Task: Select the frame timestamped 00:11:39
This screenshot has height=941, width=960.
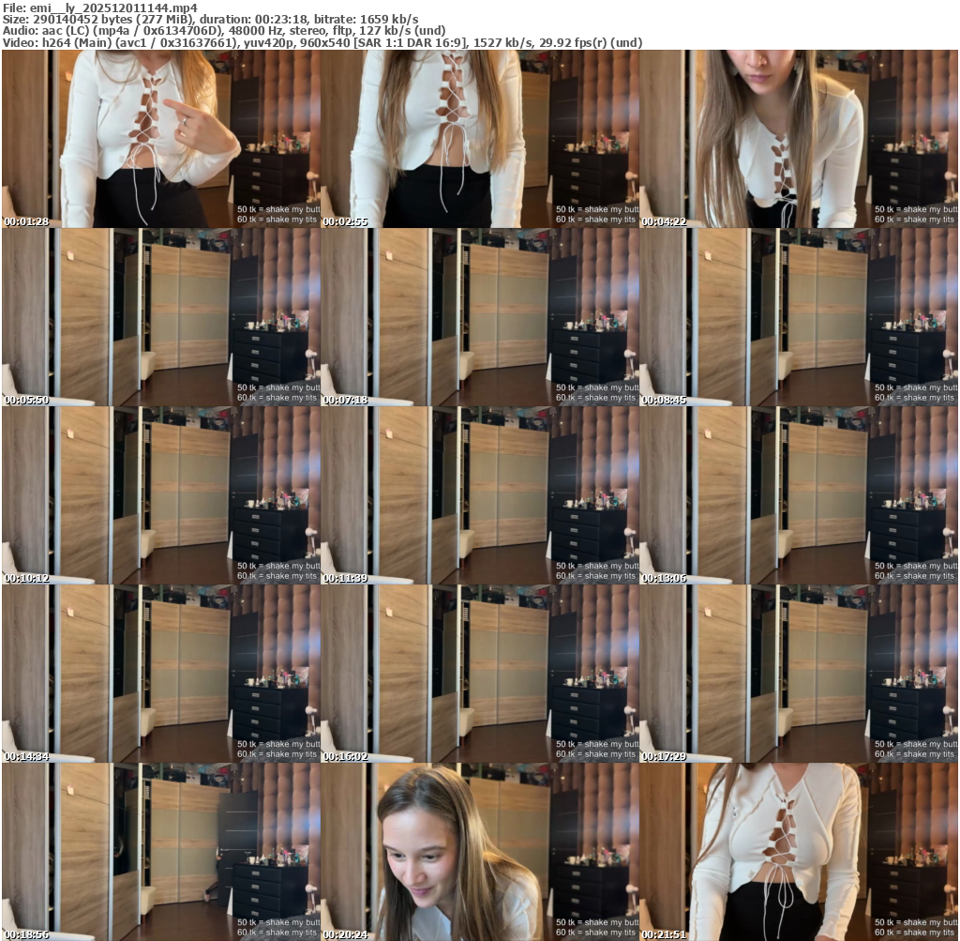Action: point(479,495)
